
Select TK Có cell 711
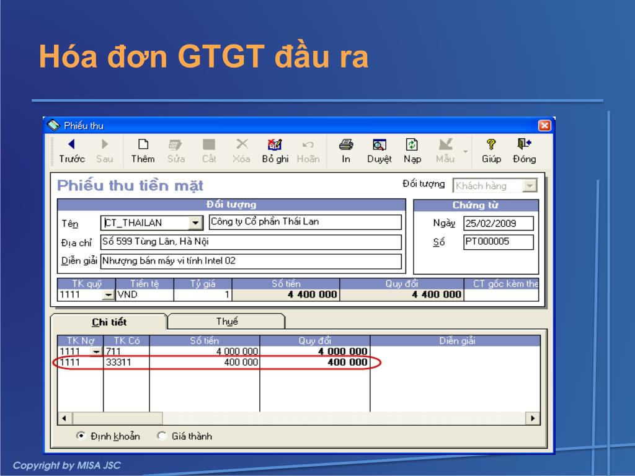[127, 351]
